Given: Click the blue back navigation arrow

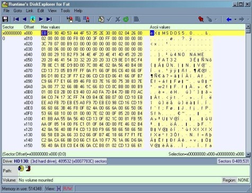Looking at the screenshot, I should click(229, 19).
